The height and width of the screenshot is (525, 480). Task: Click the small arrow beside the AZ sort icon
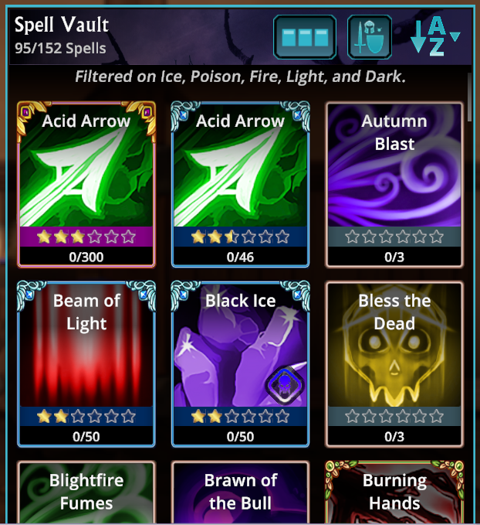(455, 36)
